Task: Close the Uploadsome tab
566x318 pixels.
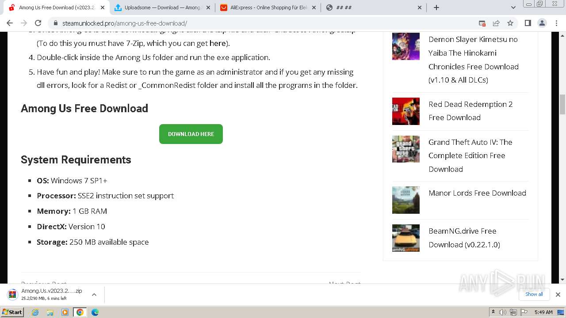Action: [208, 8]
